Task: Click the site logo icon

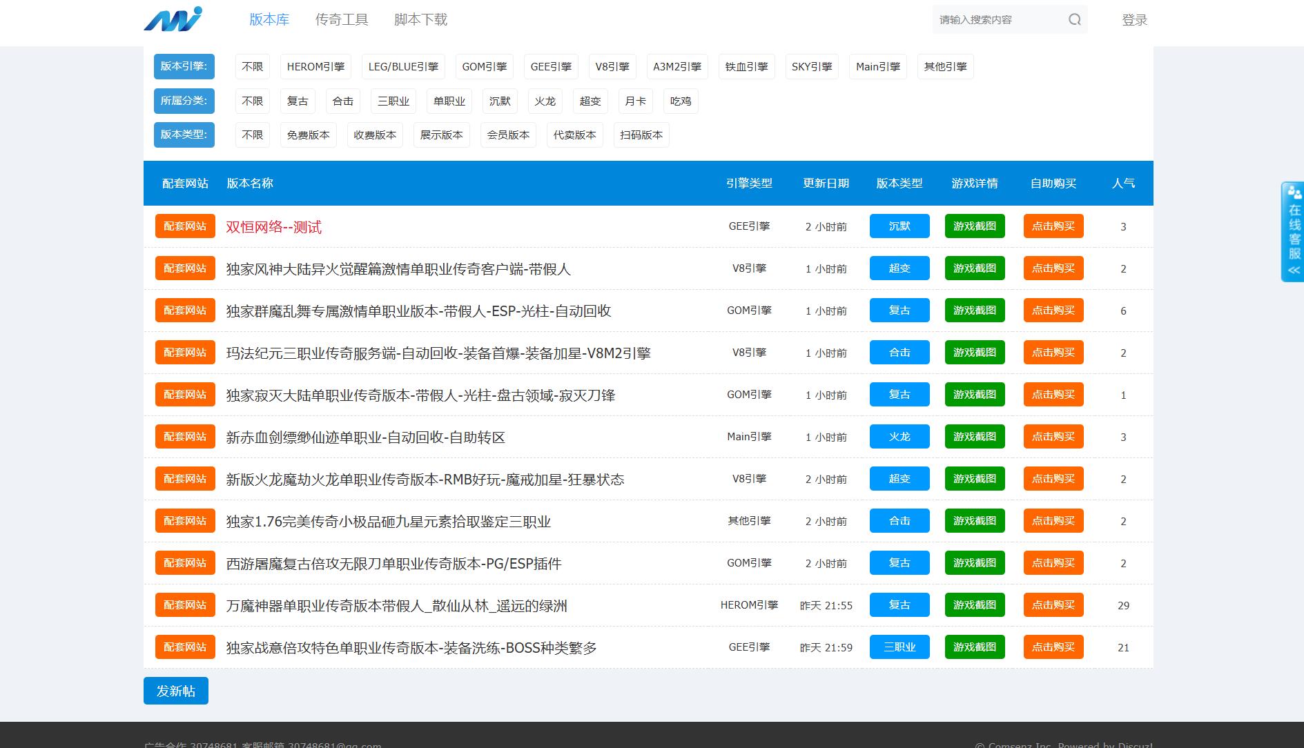Action: point(173,19)
